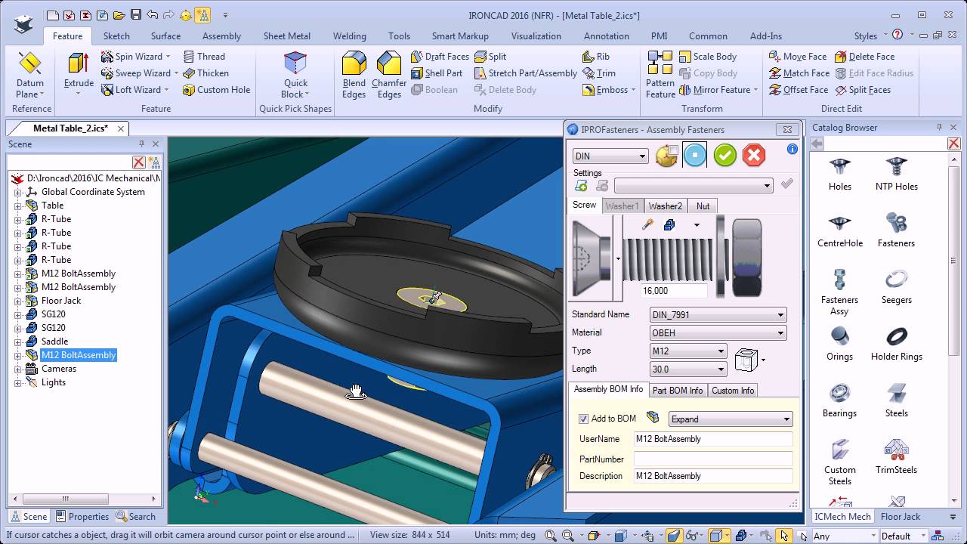Select the Split Faces tool
The width and height of the screenshot is (967, 544).
[863, 90]
